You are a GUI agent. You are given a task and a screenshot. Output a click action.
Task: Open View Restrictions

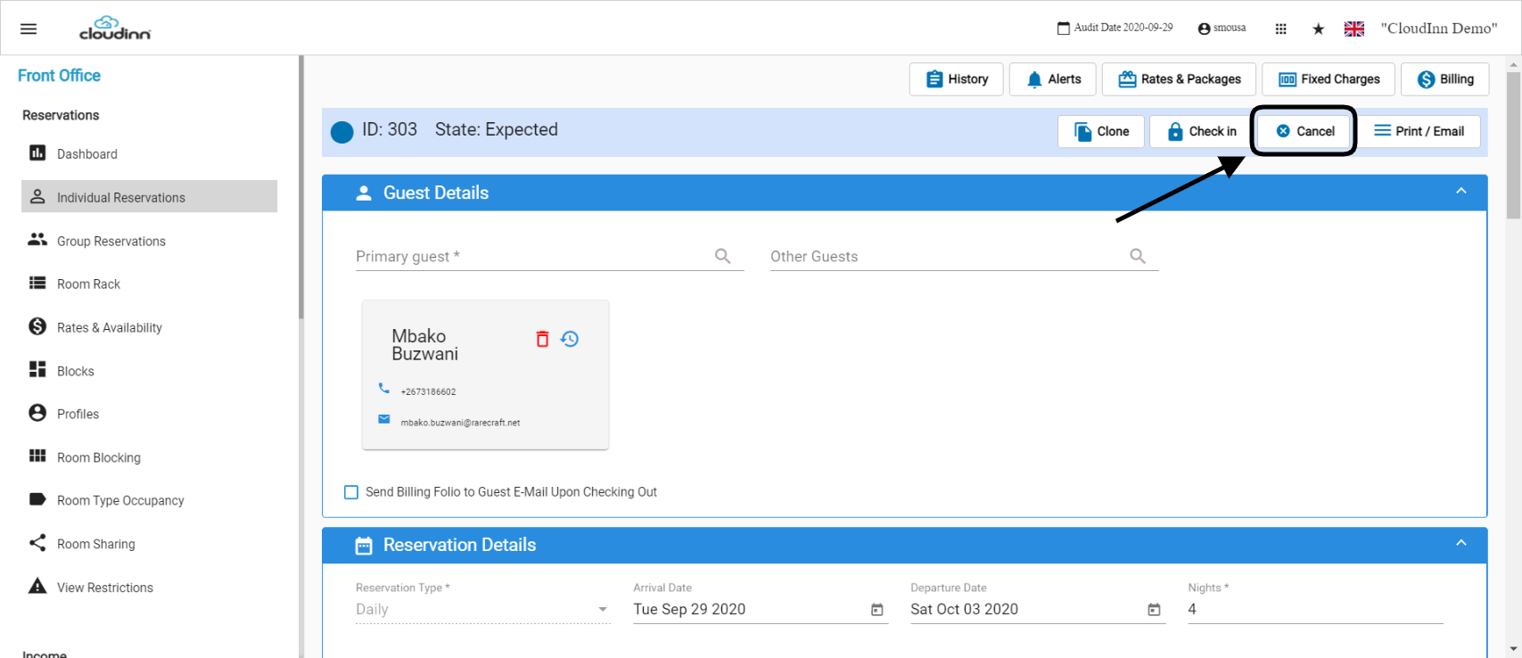click(149, 587)
